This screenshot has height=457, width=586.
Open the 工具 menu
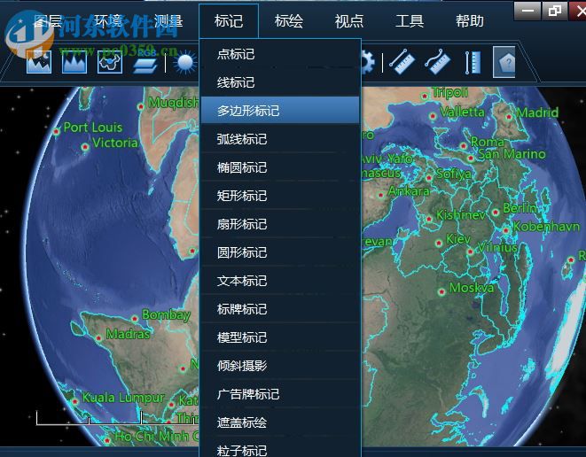coord(410,21)
